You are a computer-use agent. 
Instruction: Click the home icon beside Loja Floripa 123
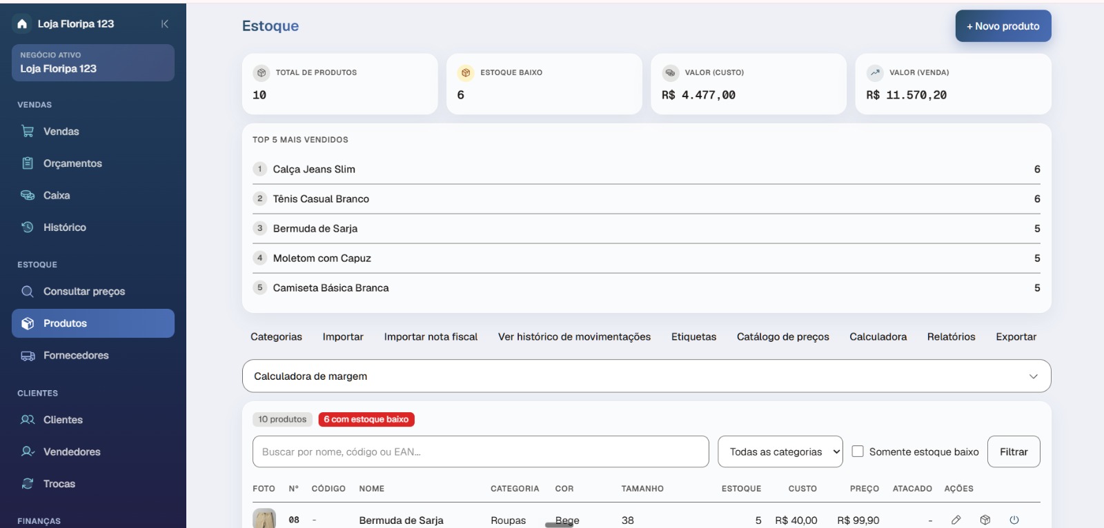click(22, 24)
